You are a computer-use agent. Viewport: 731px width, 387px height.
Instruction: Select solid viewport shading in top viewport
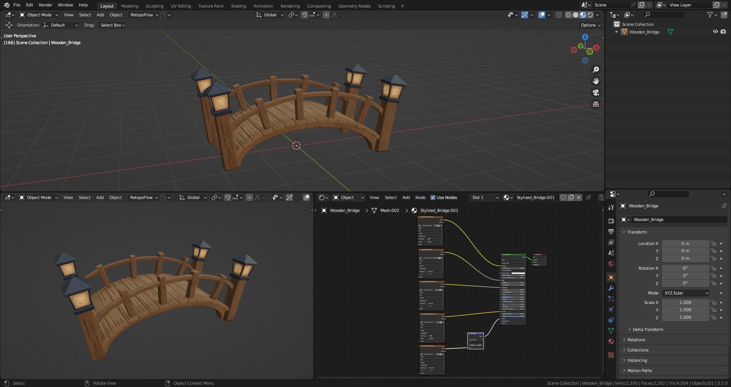click(576, 15)
